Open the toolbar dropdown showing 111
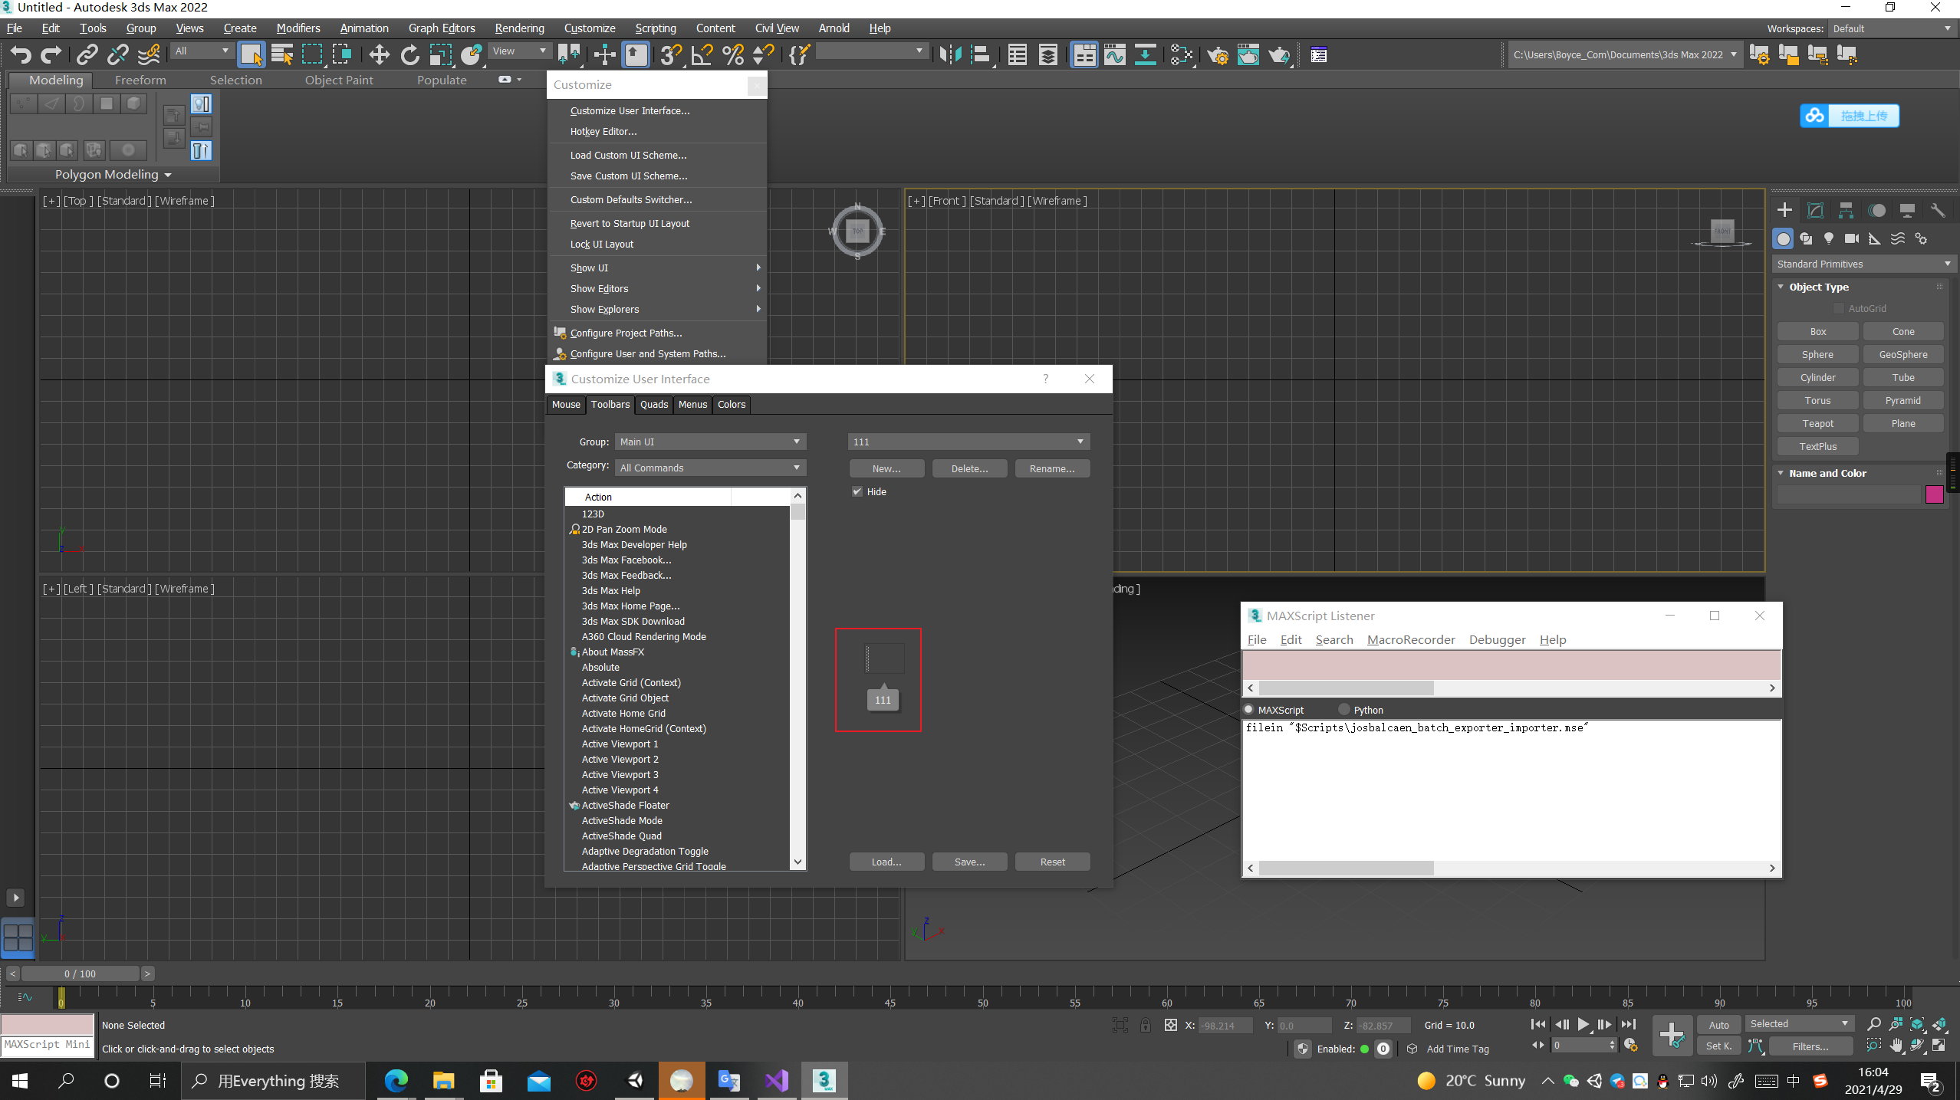This screenshot has width=1960, height=1100. click(968, 442)
